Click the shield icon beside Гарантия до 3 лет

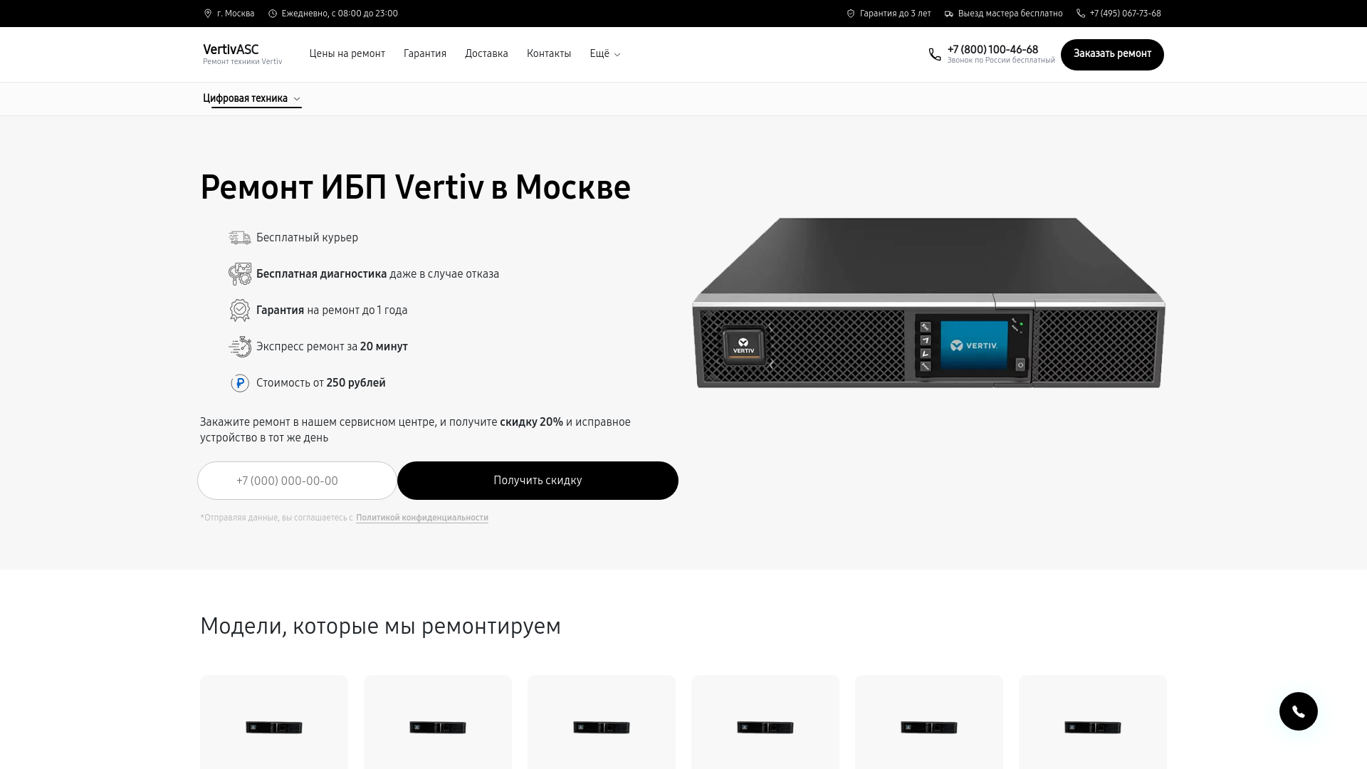(850, 14)
